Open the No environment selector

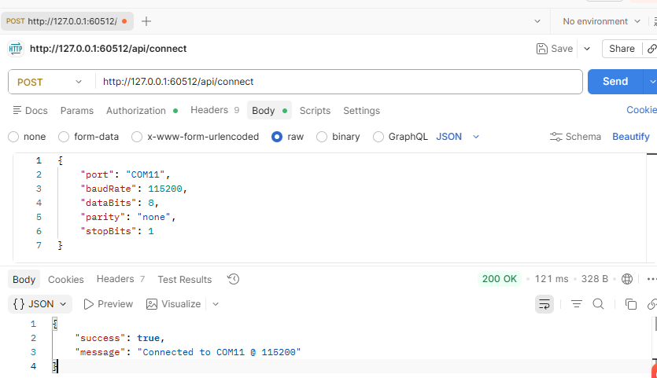tap(601, 21)
